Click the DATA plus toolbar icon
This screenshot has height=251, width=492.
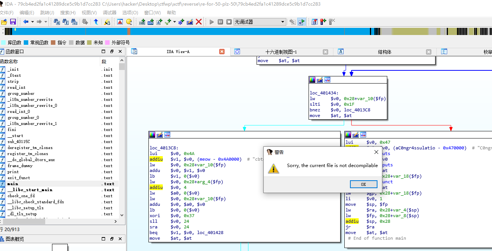coord(151,22)
